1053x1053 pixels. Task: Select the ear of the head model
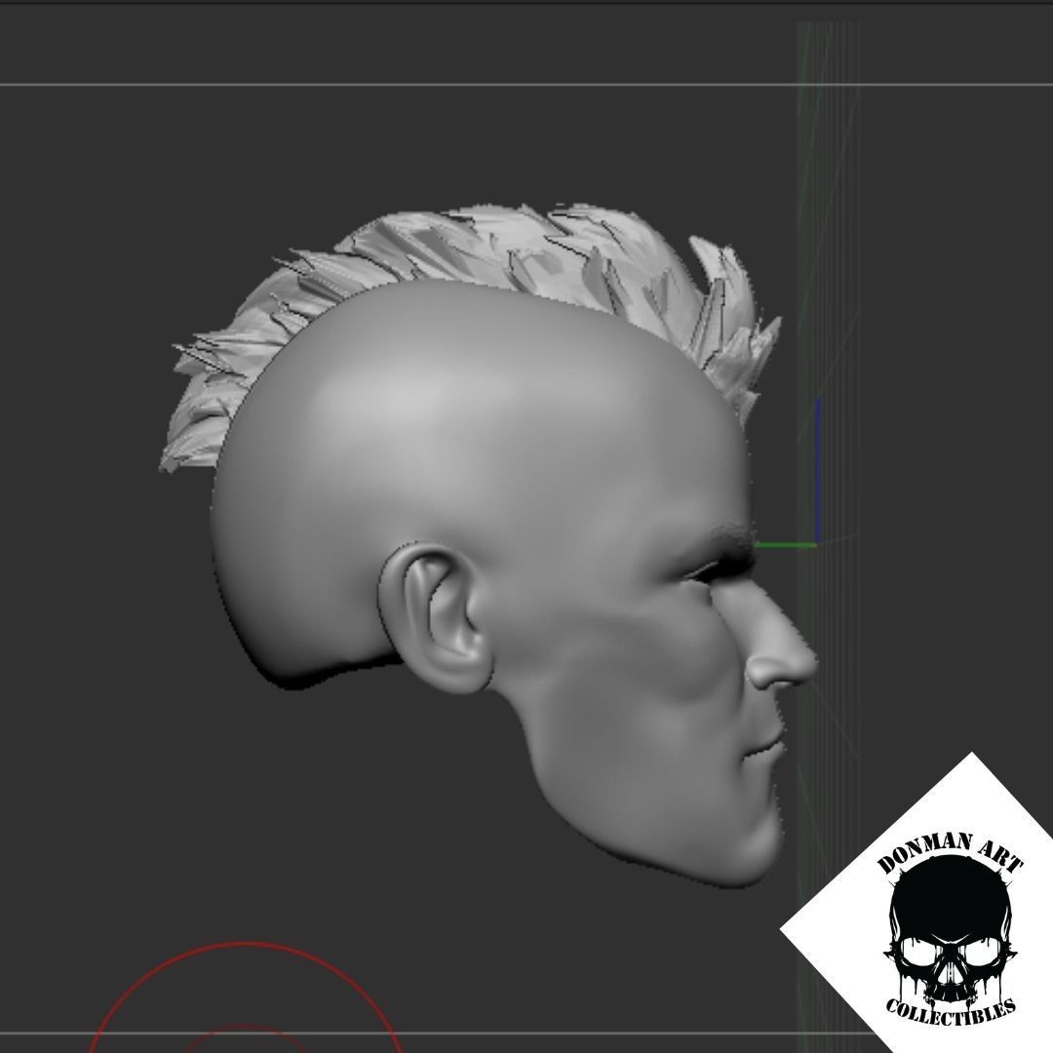click(437, 618)
